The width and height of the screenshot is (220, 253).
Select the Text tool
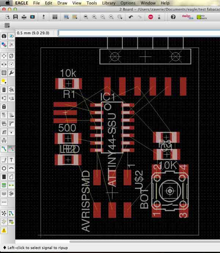tap(11, 160)
